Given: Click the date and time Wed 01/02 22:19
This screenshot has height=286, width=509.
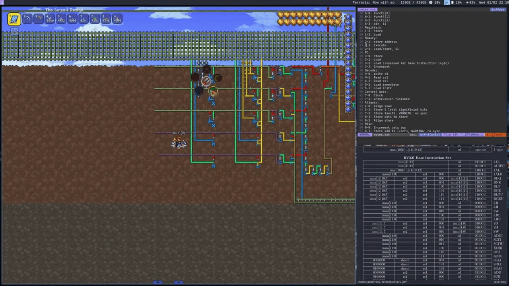Looking at the screenshot, I should tap(493, 2).
